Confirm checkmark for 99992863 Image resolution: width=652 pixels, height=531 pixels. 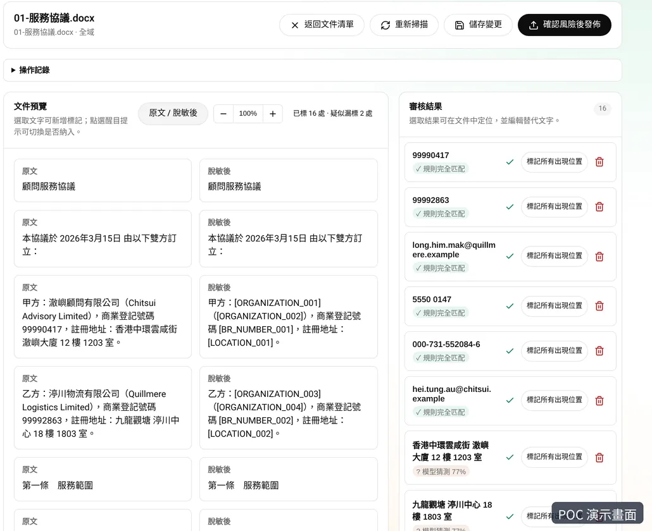click(x=510, y=207)
